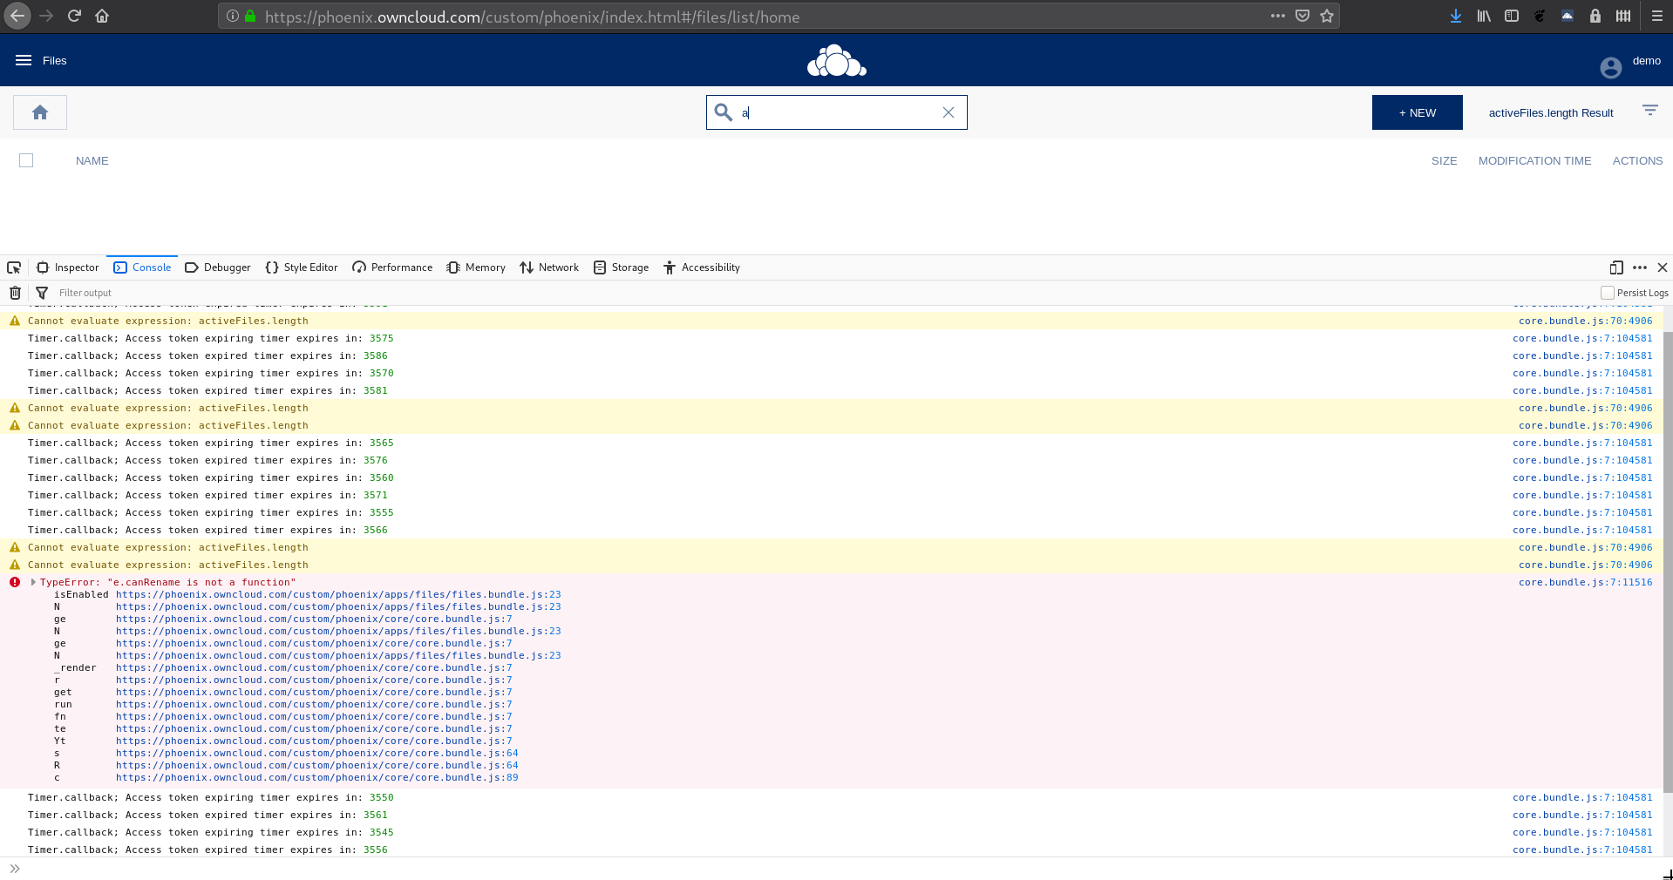1673x880 pixels.
Task: Open the home folder via the breadcrumb house icon
Action: pos(39,112)
